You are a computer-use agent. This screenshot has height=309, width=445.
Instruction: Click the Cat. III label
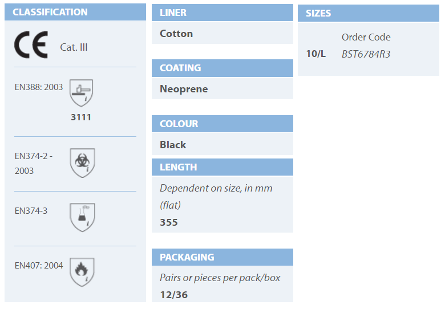[74, 47]
